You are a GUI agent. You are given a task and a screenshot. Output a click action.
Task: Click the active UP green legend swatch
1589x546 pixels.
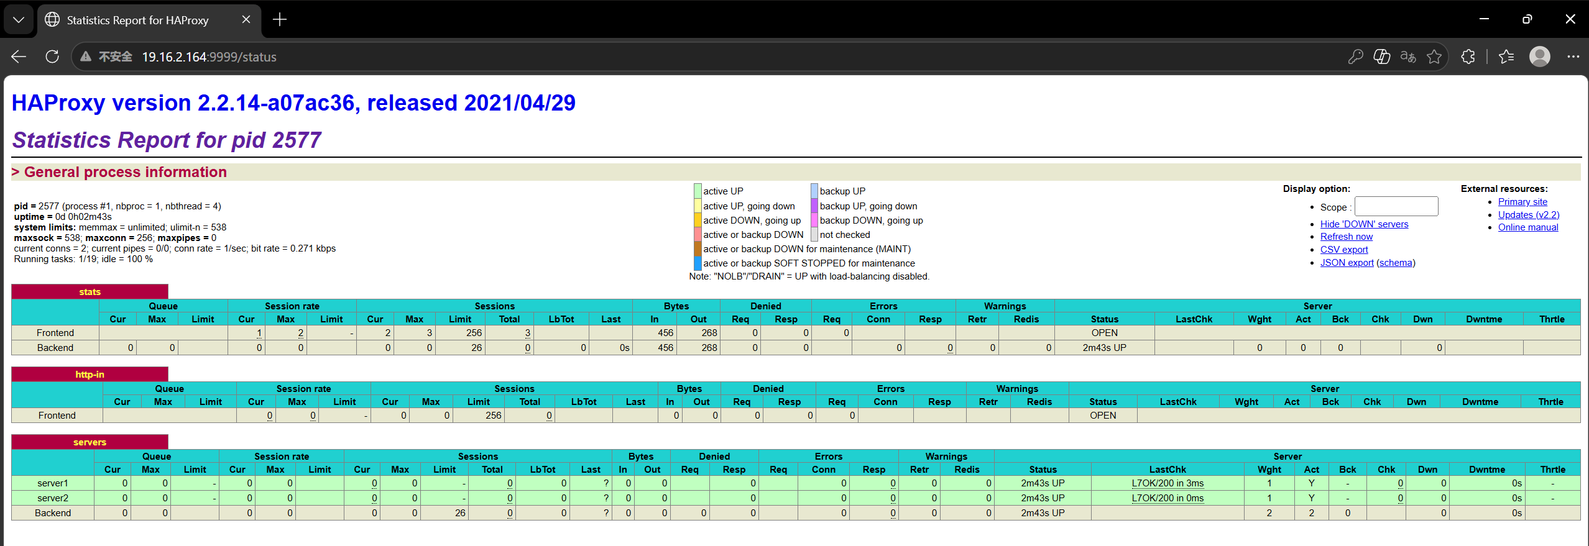(x=698, y=191)
